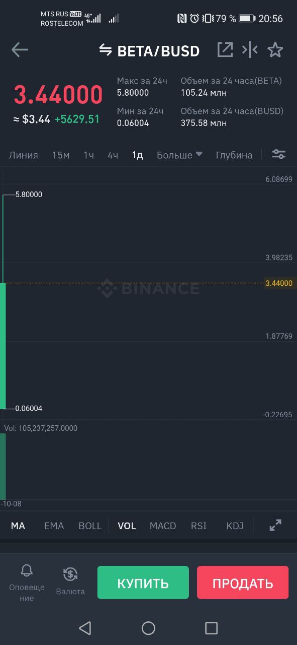Open chart settings sliders icon

pyautogui.click(x=279, y=154)
